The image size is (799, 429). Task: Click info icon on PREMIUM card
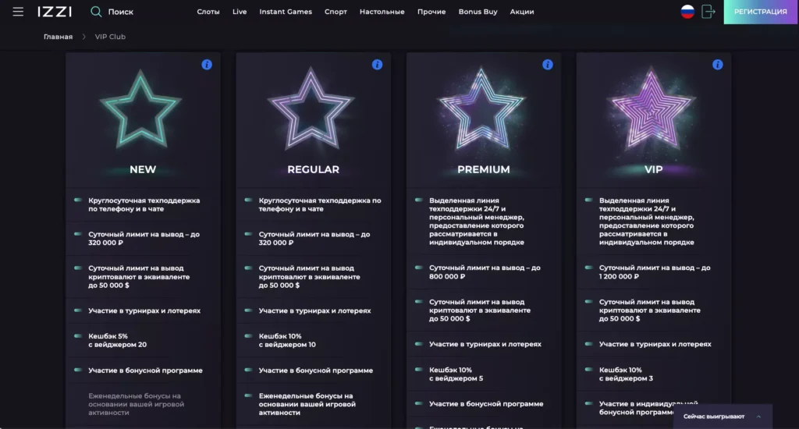(547, 65)
